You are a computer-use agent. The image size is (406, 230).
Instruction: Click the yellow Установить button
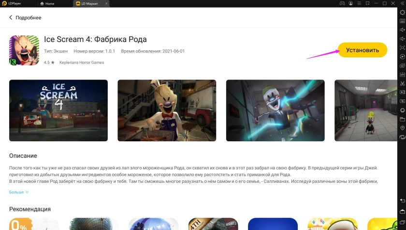click(362, 50)
